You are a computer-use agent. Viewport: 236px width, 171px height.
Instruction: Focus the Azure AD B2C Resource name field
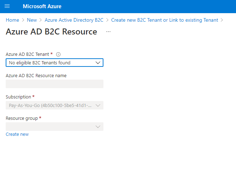tap(54, 84)
